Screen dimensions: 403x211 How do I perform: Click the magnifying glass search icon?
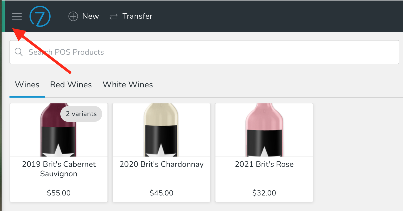19,52
